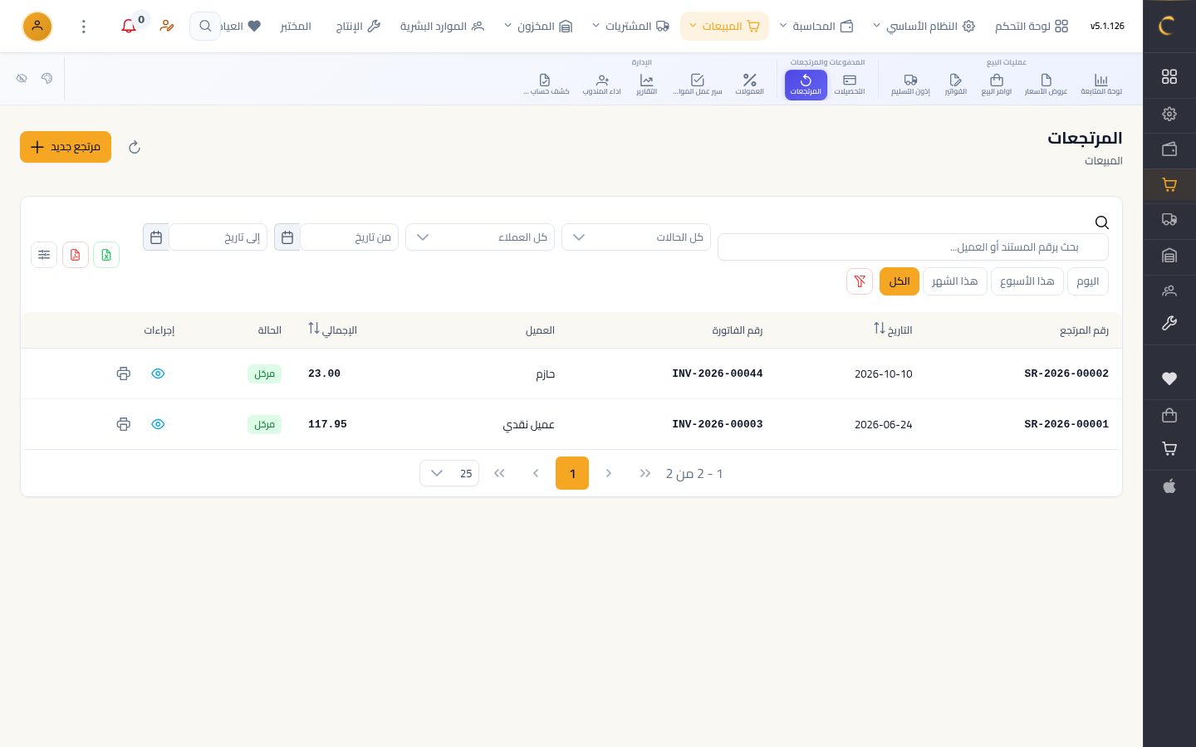Expand the المبيعات top menu
The image size is (1196, 747).
[724, 27]
